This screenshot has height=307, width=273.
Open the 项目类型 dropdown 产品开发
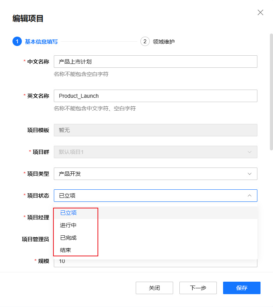tap(155, 174)
